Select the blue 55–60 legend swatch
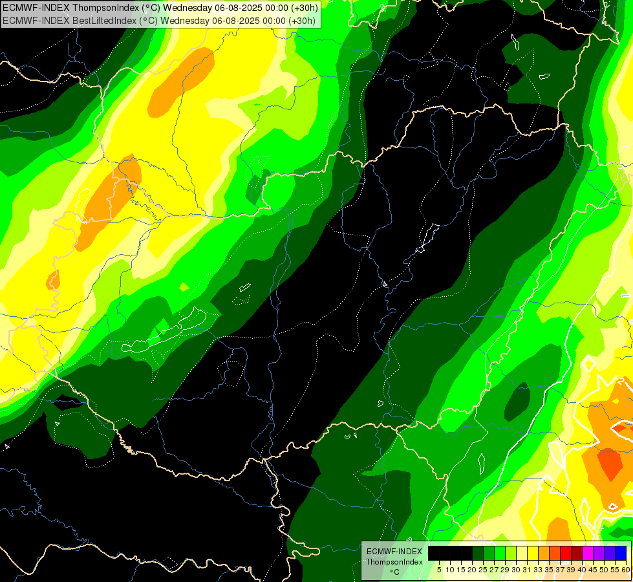Screen dimensions: 633x582 coord(621,554)
